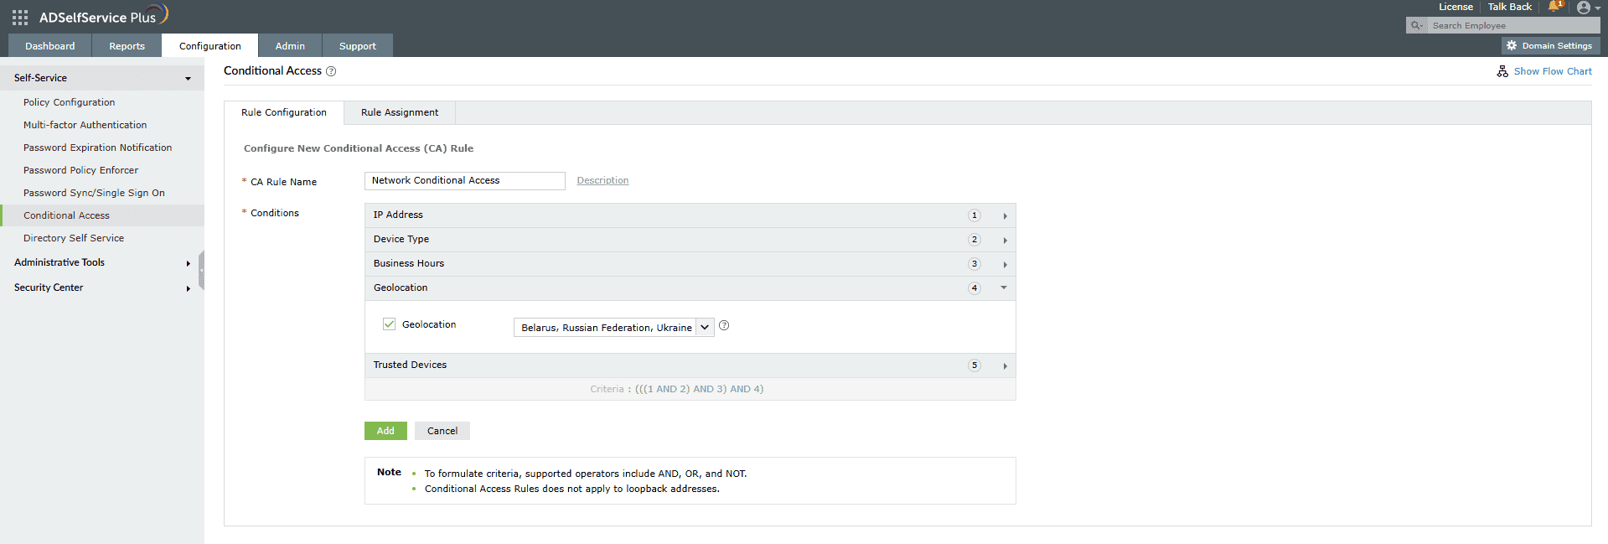Image resolution: width=1608 pixels, height=544 pixels.
Task: Select the Configuration tab
Action: coord(209,46)
